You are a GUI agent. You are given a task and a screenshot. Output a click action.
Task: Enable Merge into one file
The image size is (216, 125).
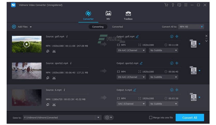pos(151,118)
